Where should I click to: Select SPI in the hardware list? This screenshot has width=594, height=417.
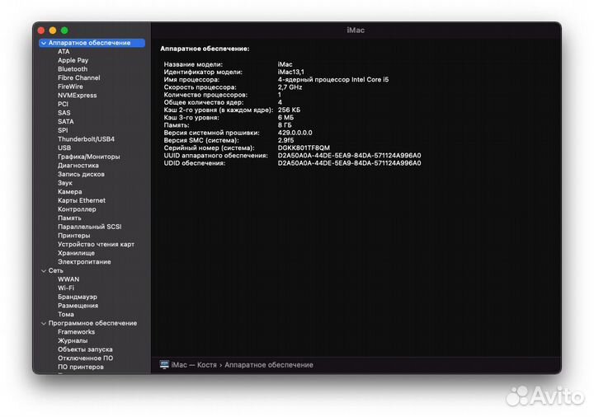[63, 130]
